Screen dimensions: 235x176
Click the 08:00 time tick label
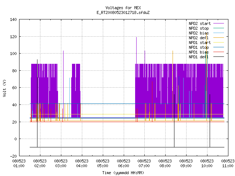coord(165,166)
